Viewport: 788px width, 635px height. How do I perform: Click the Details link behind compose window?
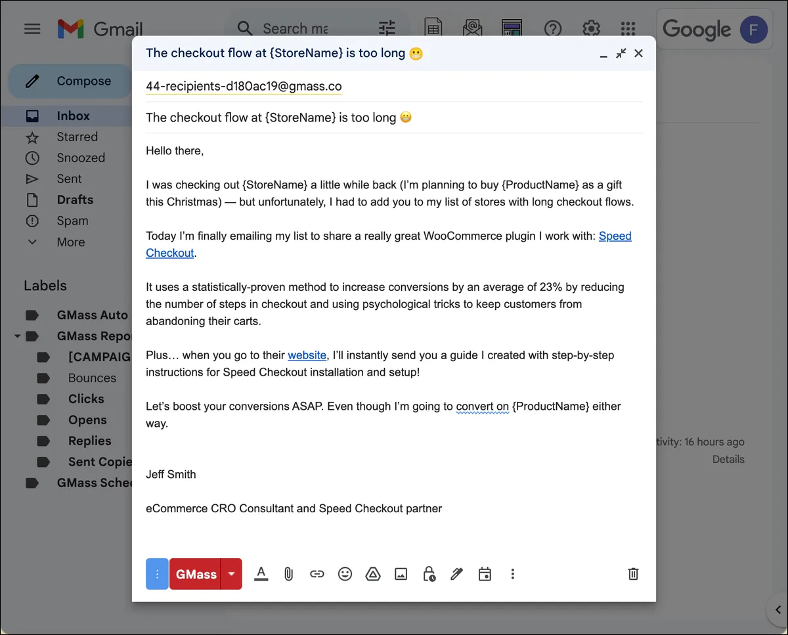(728, 459)
